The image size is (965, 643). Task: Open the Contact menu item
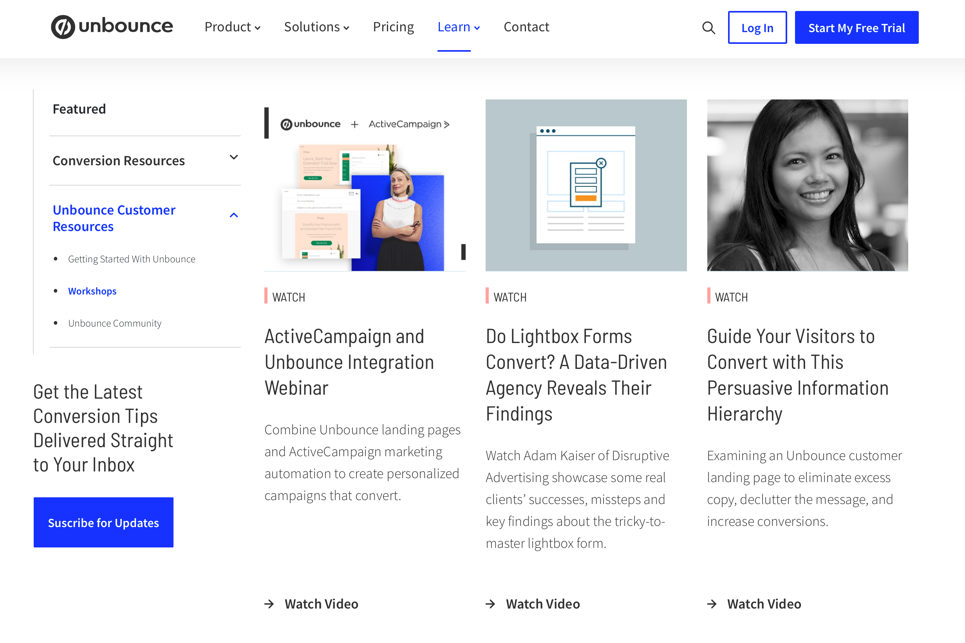tap(526, 27)
